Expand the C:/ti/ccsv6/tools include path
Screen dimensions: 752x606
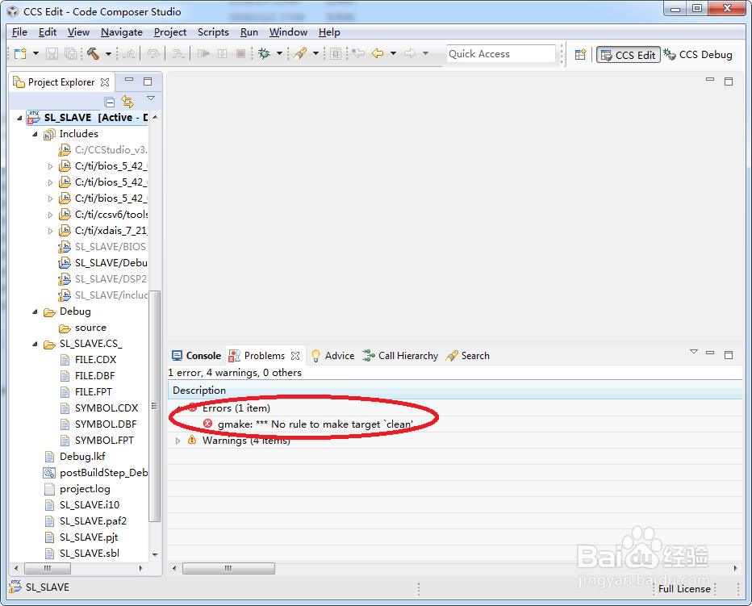(50, 215)
